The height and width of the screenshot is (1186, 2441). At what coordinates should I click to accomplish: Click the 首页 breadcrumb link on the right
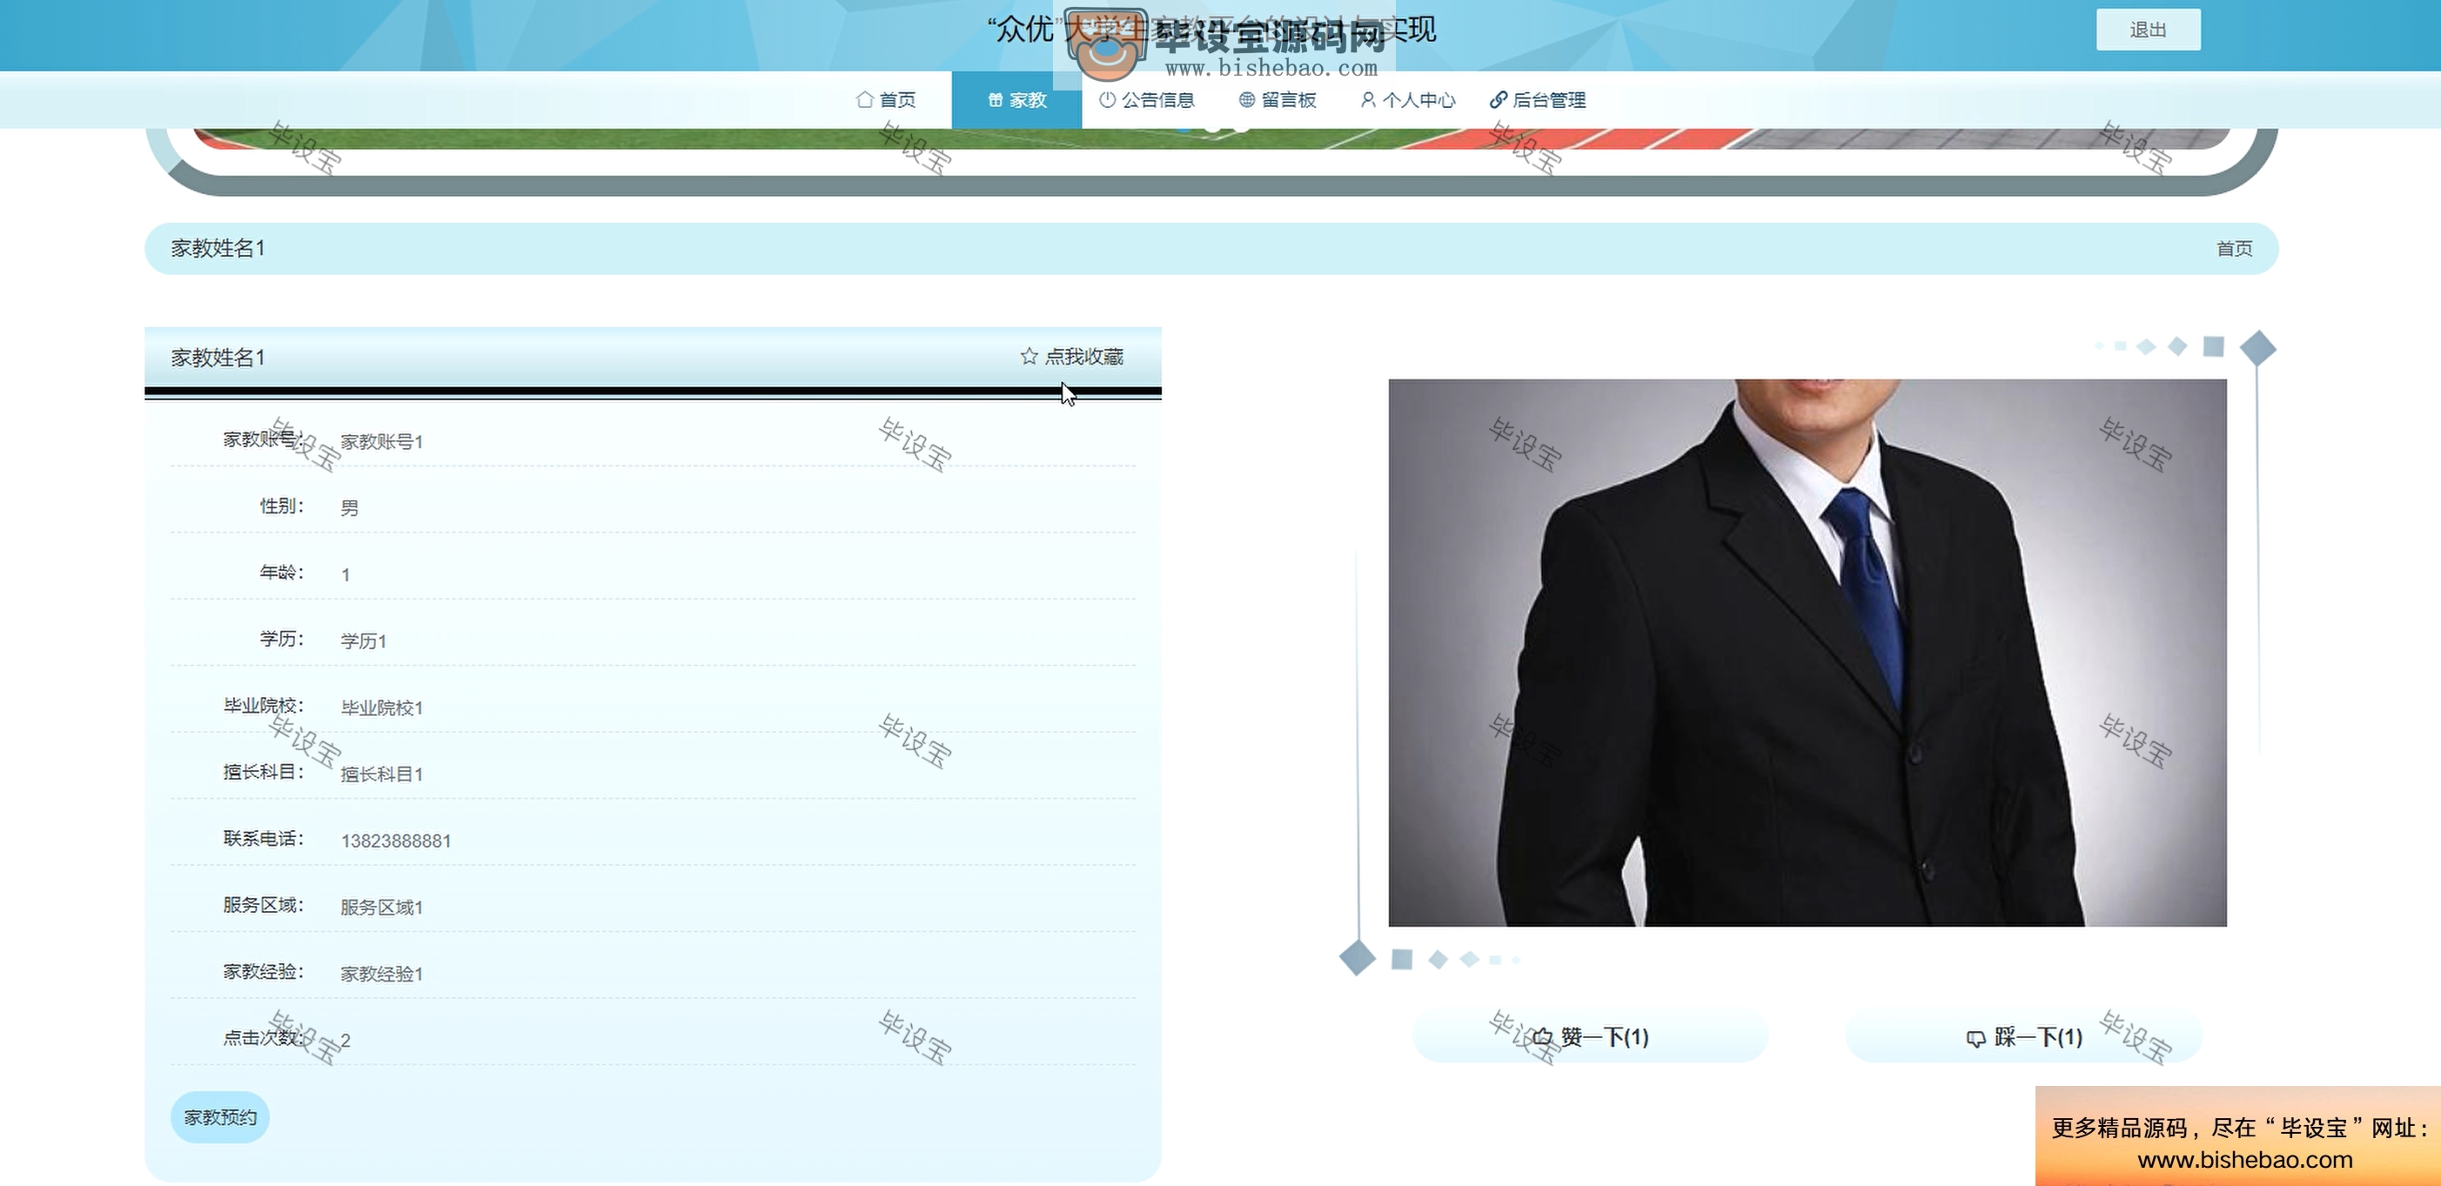pos(2234,249)
